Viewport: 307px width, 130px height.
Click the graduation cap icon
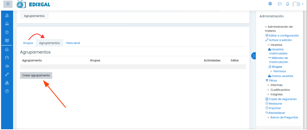pos(7,66)
